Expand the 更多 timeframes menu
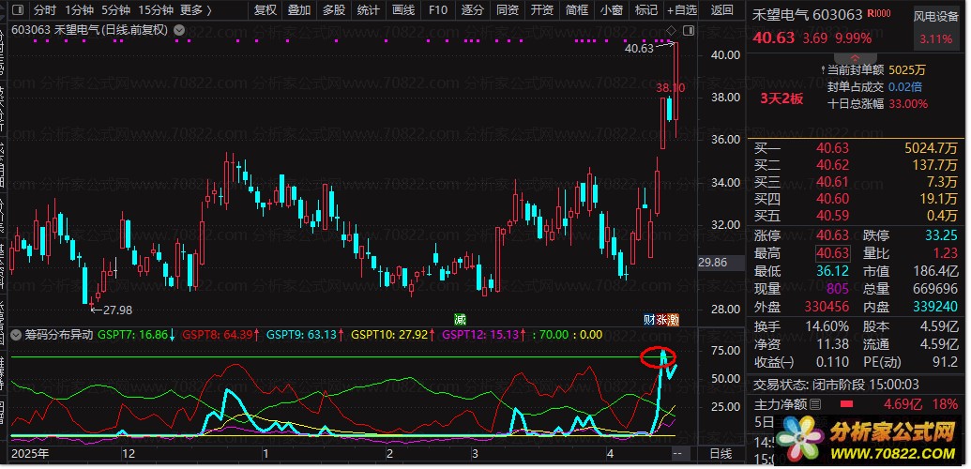Viewport: 971px width, 469px height. (196, 10)
